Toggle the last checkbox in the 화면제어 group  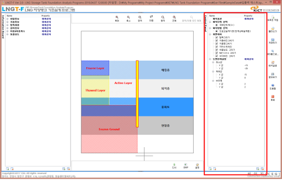[216, 56]
